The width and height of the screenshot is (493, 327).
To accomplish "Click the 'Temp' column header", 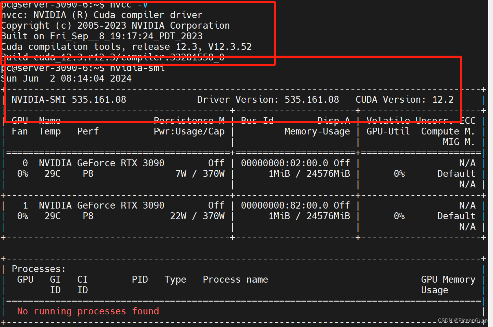I will tap(50, 132).
